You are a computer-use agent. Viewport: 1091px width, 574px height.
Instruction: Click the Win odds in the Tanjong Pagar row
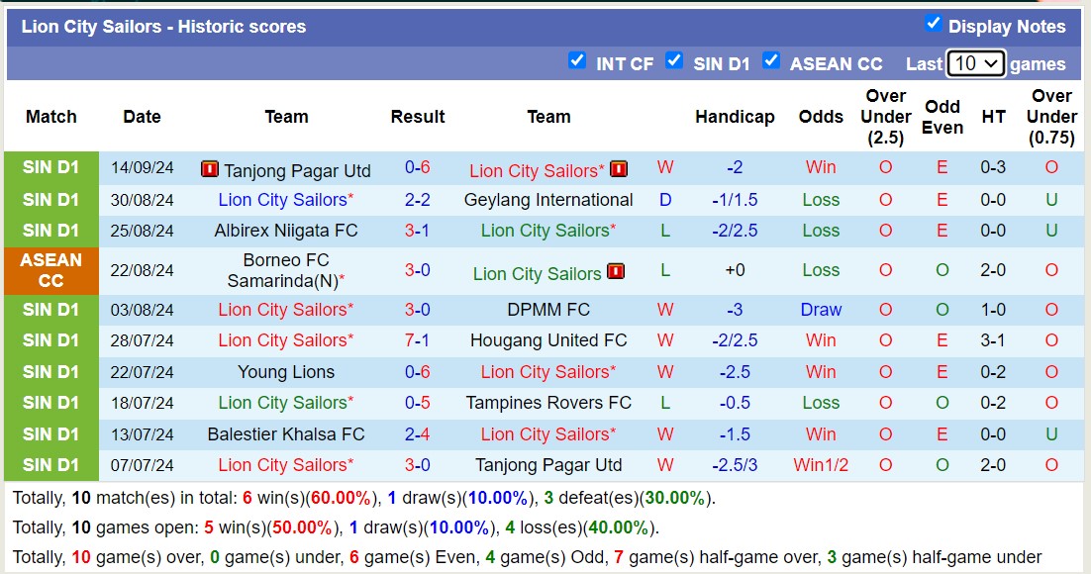coord(820,168)
